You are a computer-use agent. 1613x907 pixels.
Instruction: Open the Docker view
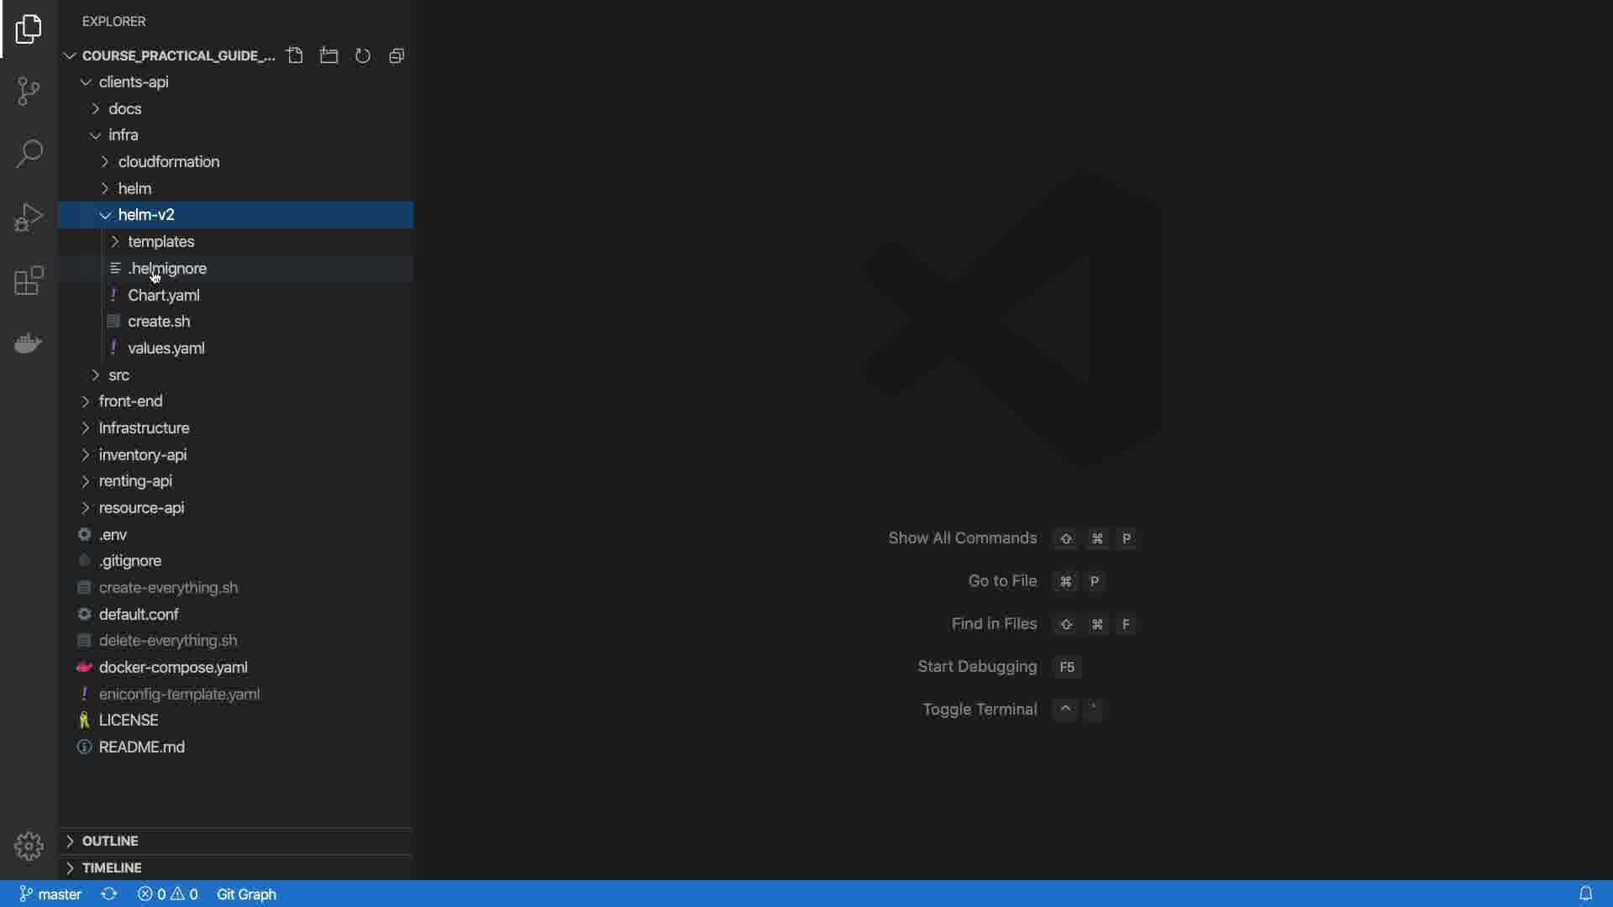[x=29, y=343]
